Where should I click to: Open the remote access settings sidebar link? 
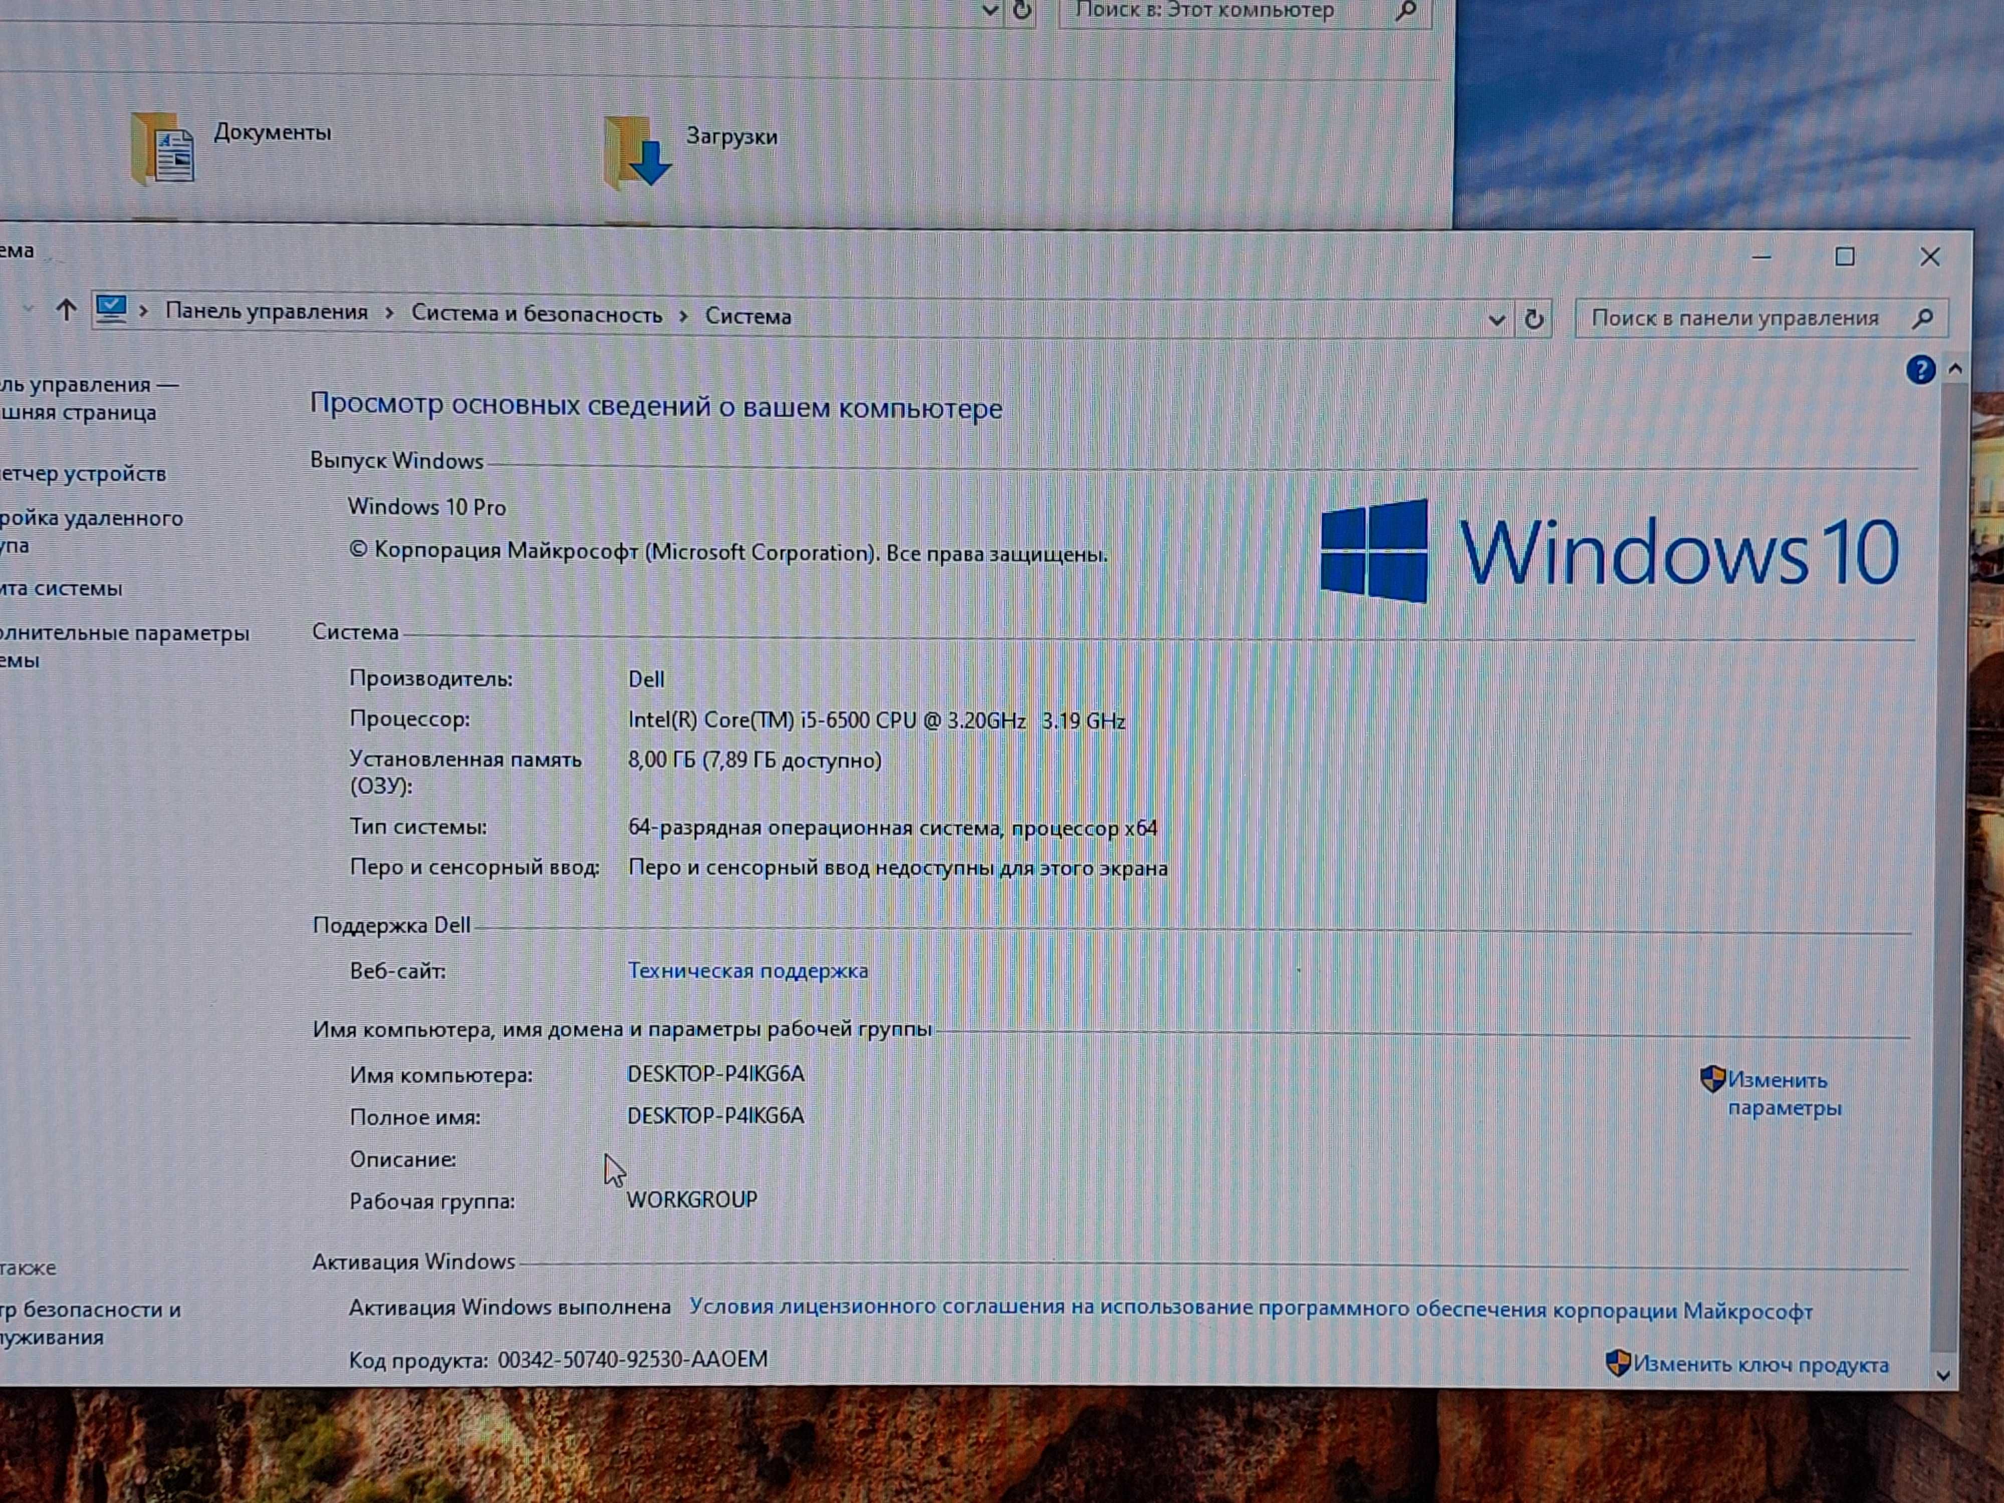(x=91, y=531)
